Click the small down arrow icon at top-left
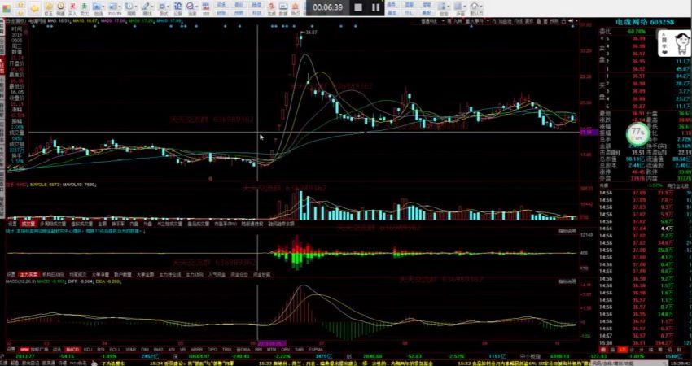Viewport: 692px width, 366px height. tap(20, 12)
